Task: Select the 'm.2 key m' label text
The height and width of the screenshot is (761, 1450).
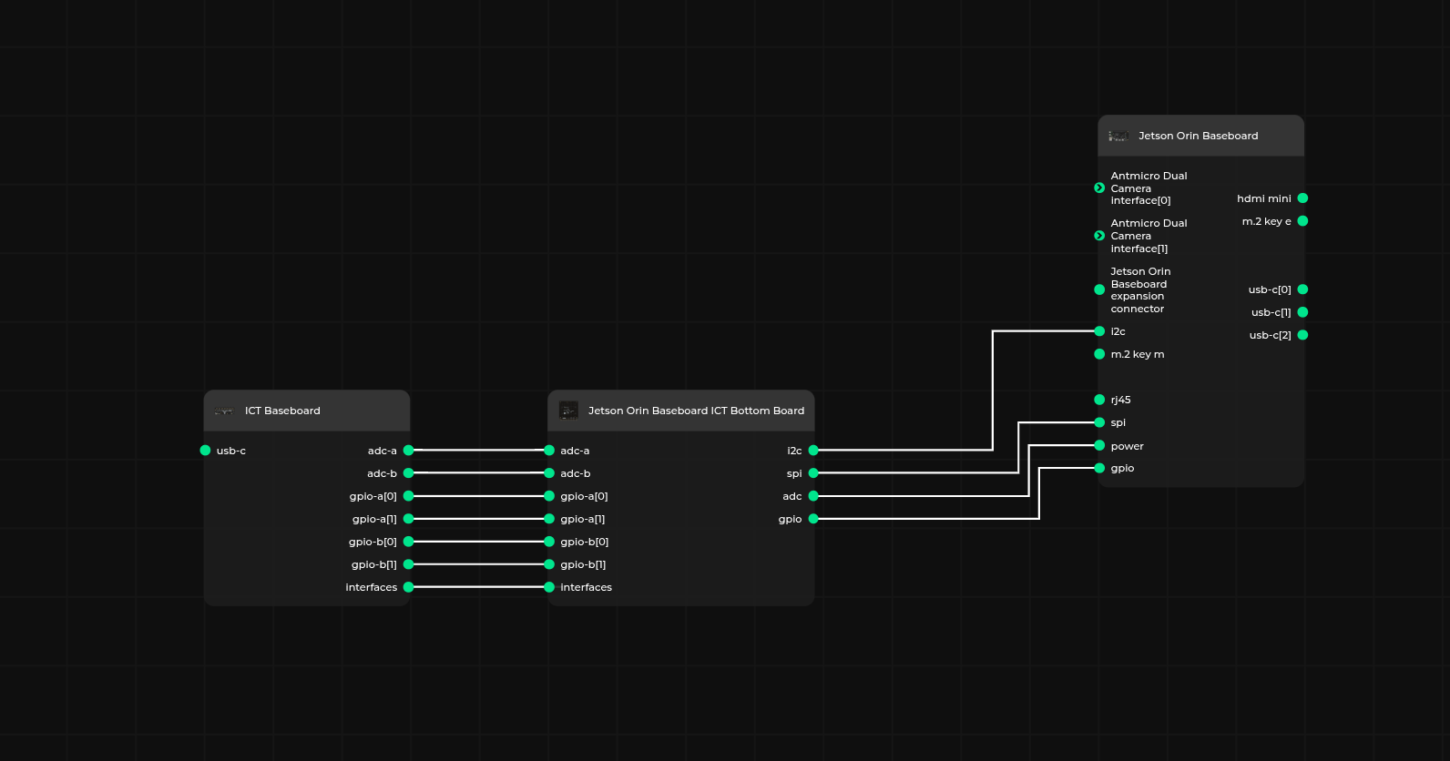Action: pos(1138,354)
